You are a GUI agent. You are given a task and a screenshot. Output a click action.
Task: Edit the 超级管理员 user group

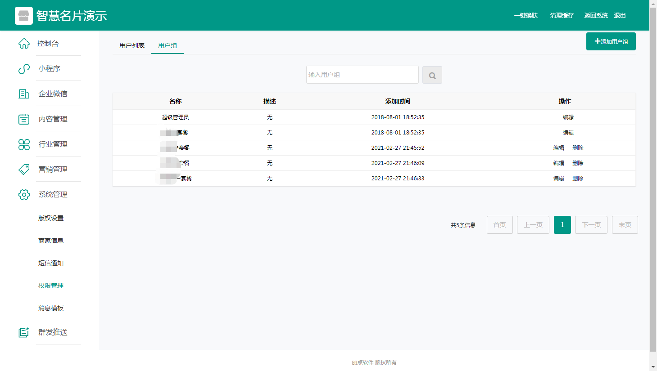pos(568,117)
